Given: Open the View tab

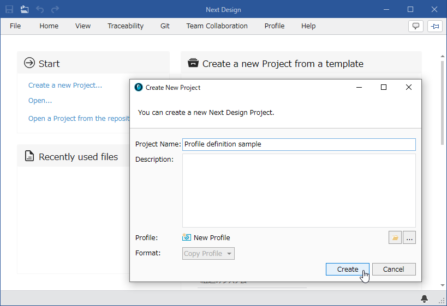Looking at the screenshot, I should point(82,26).
